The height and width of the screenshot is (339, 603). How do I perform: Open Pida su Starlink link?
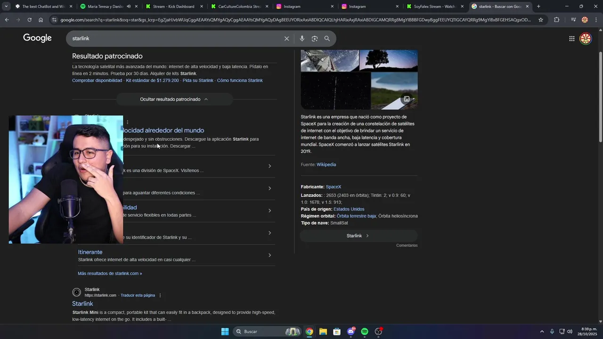[x=198, y=81]
